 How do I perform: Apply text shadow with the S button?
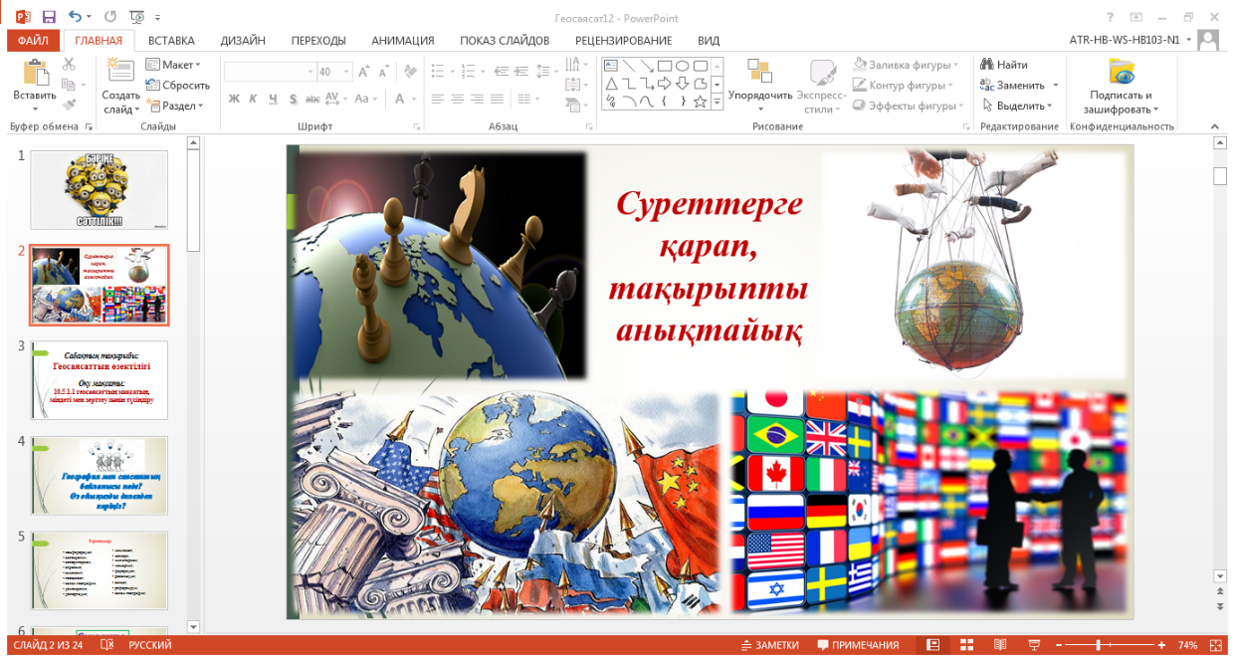(293, 99)
